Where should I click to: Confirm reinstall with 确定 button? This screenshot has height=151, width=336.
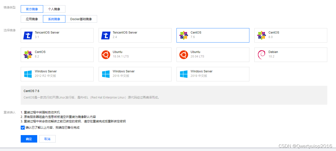click(29, 139)
